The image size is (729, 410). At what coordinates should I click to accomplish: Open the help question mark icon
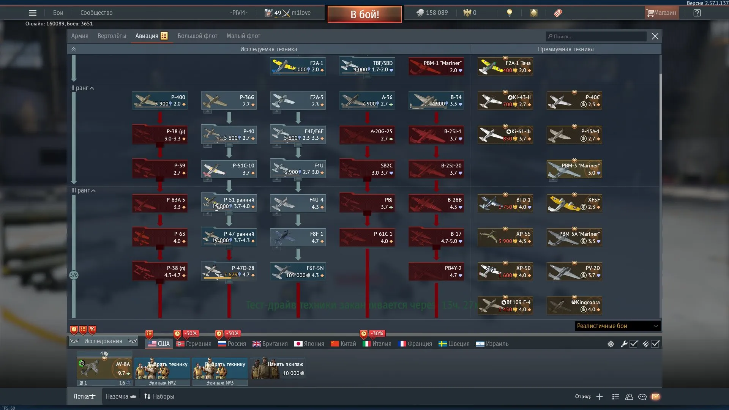pyautogui.click(x=697, y=13)
